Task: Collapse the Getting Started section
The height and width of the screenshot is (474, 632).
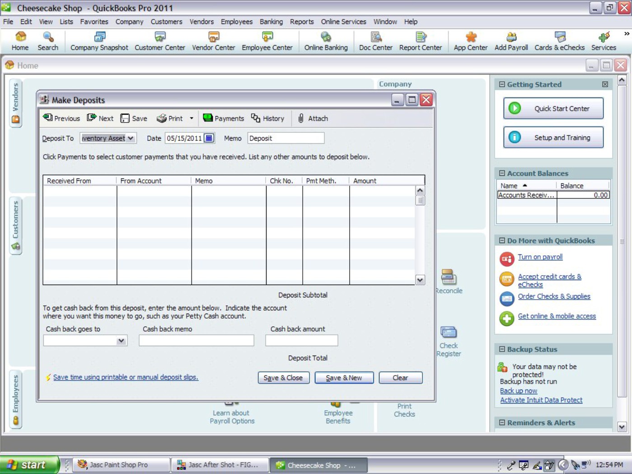Action: click(x=502, y=84)
